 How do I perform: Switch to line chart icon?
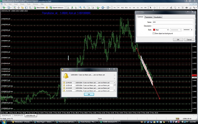point(76,8)
